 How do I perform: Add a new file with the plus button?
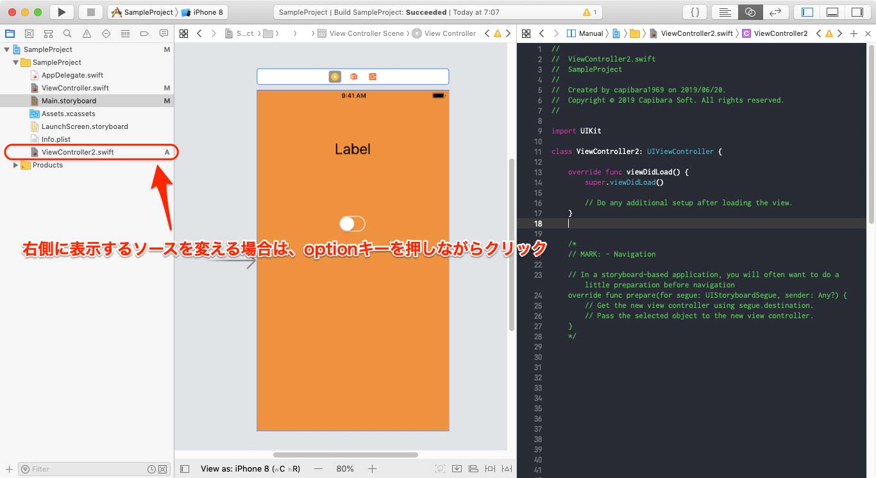tap(9, 469)
